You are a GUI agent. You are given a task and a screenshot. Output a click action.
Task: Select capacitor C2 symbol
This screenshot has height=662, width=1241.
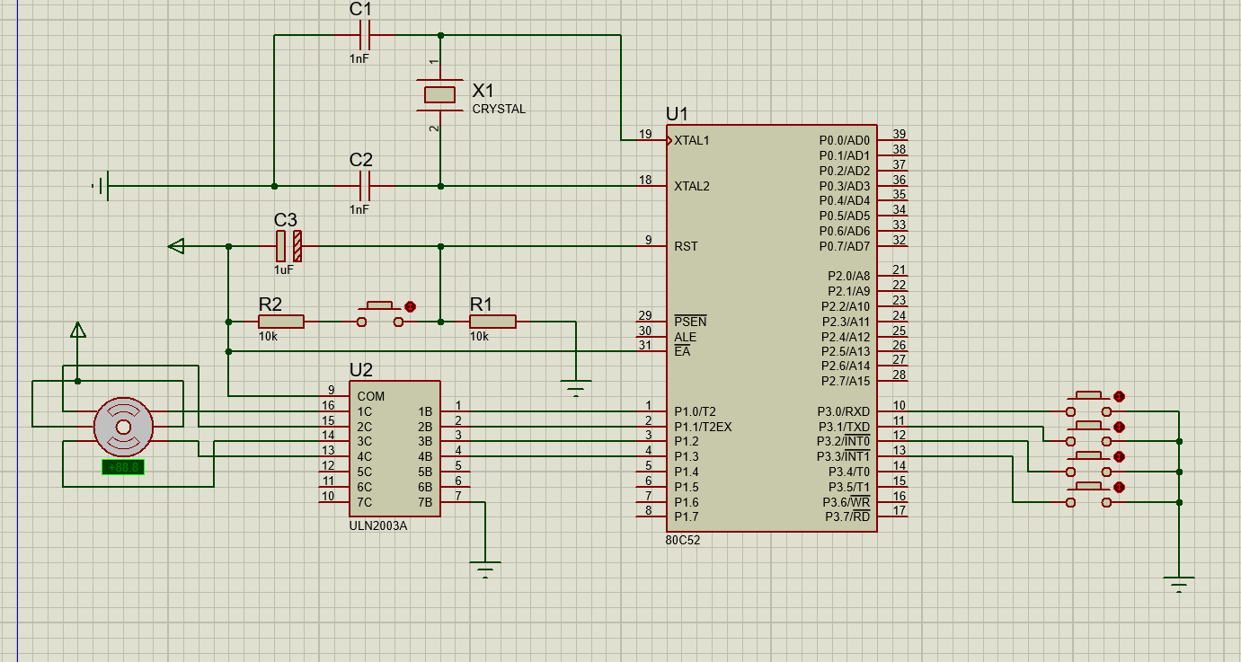(364, 186)
